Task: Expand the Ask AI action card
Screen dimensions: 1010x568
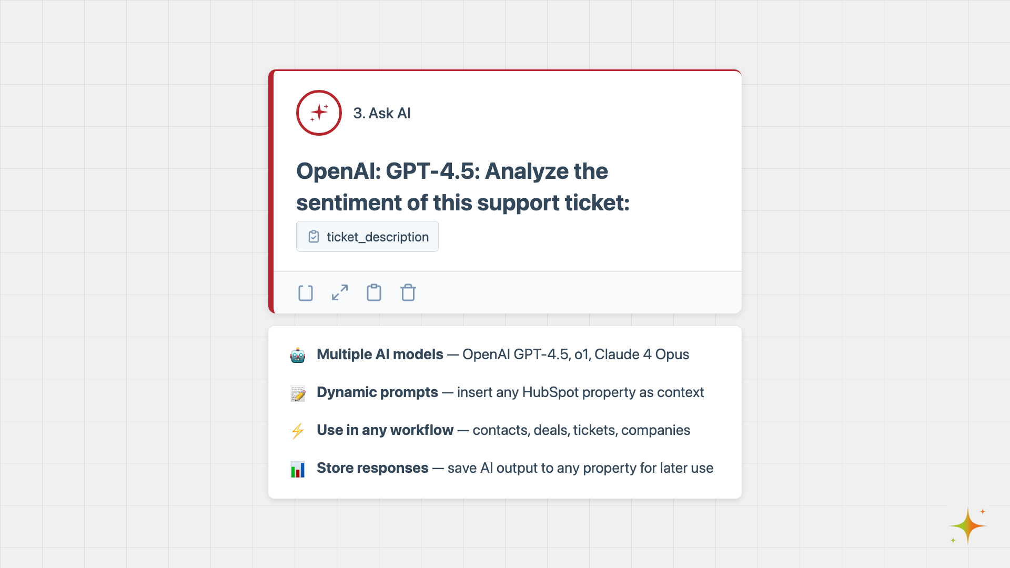Action: click(340, 293)
